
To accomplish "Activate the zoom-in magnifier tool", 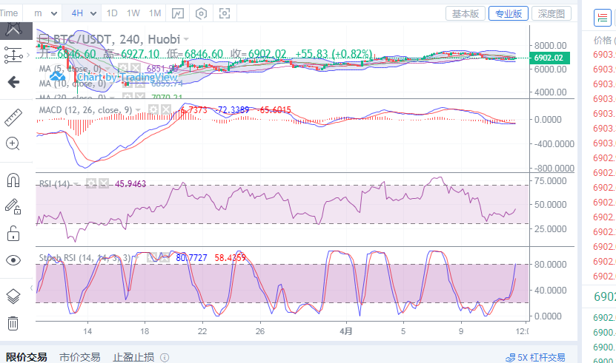I will (13, 144).
